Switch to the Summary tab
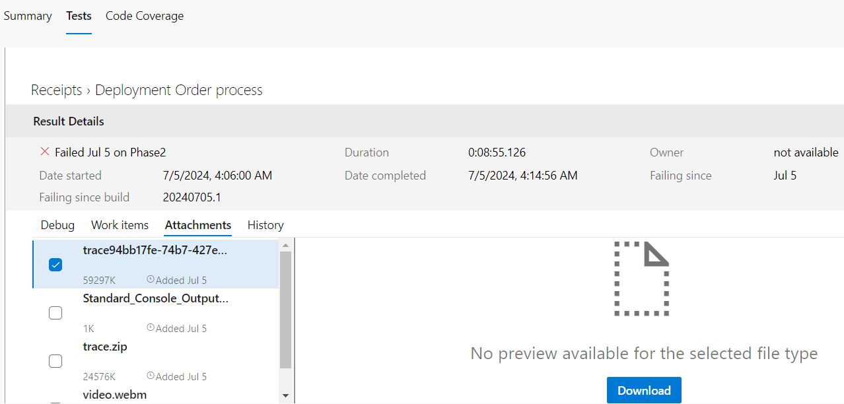 28,16
